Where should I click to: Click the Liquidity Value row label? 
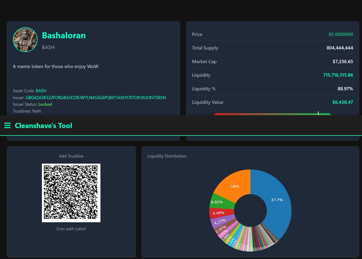[x=208, y=102]
